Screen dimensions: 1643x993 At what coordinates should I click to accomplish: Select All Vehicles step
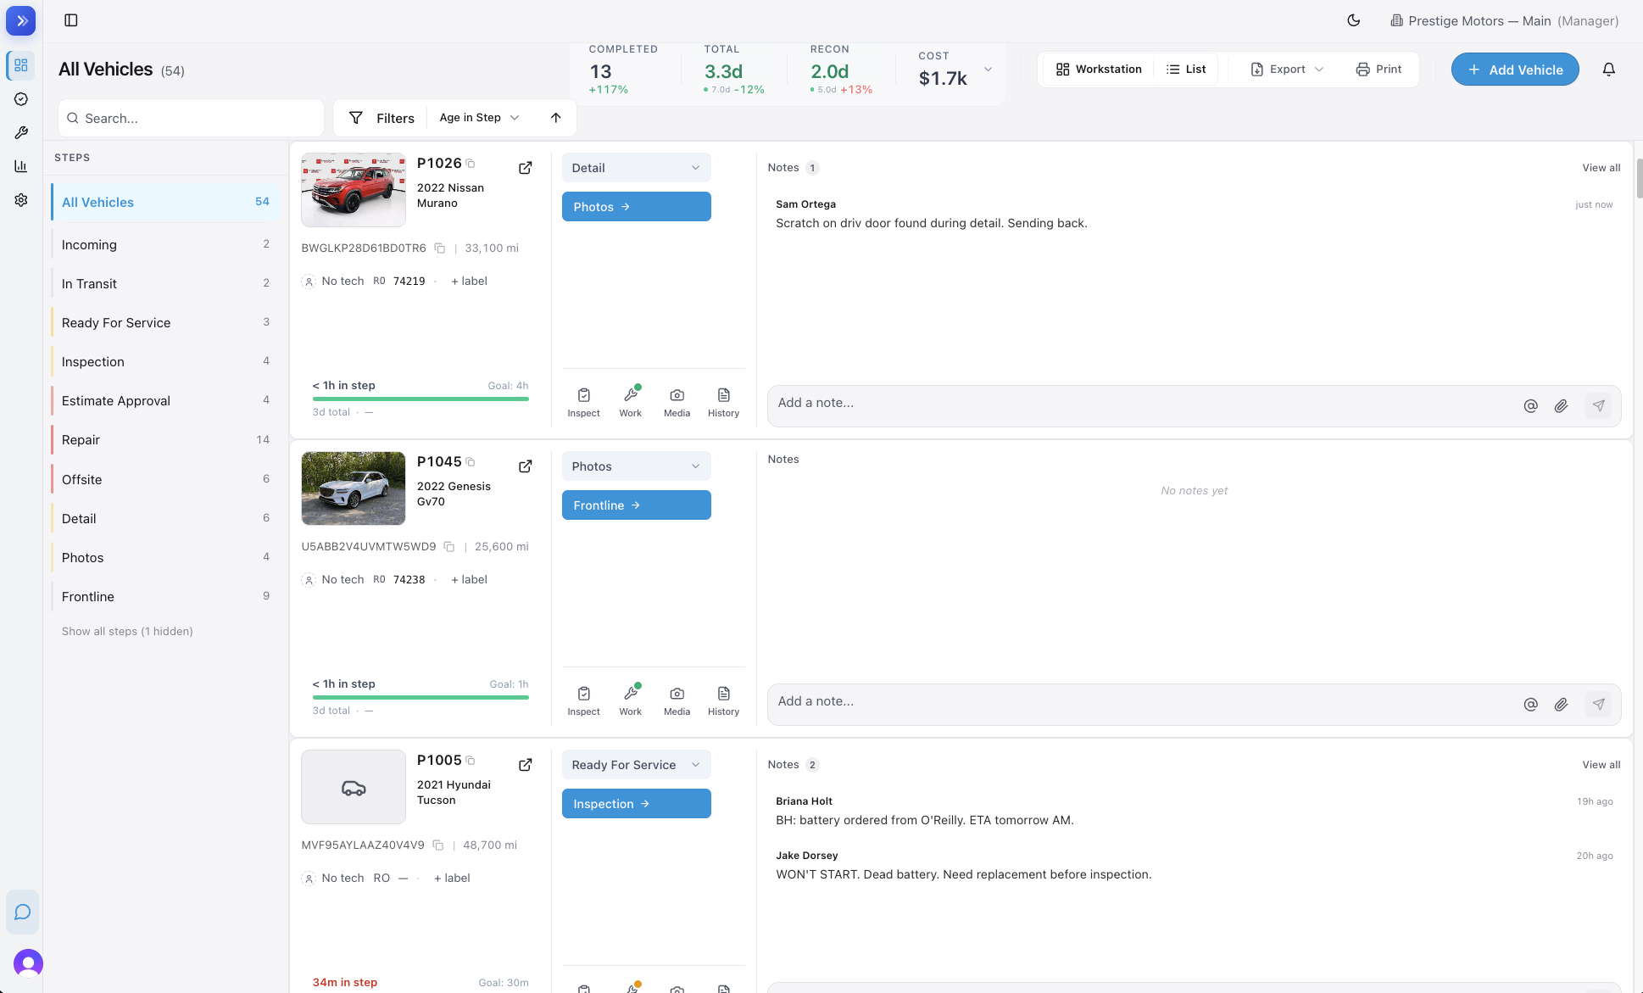[x=165, y=203]
